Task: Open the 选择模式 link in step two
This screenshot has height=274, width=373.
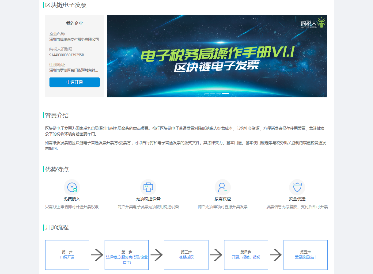Action: click(127, 260)
